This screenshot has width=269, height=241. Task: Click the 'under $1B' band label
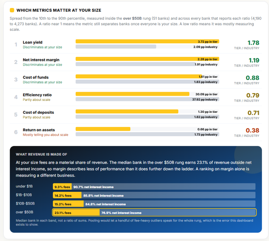coord(24,186)
